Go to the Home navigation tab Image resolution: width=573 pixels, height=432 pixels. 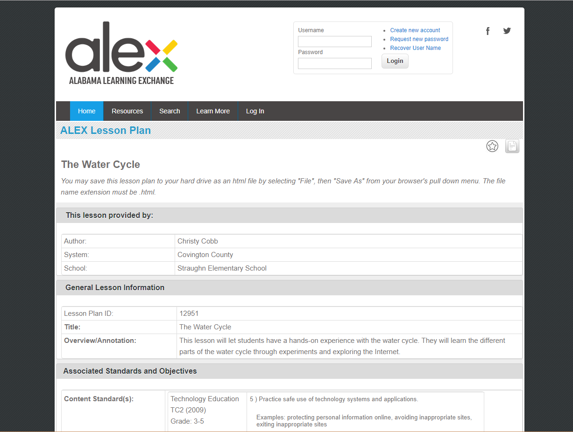86,111
